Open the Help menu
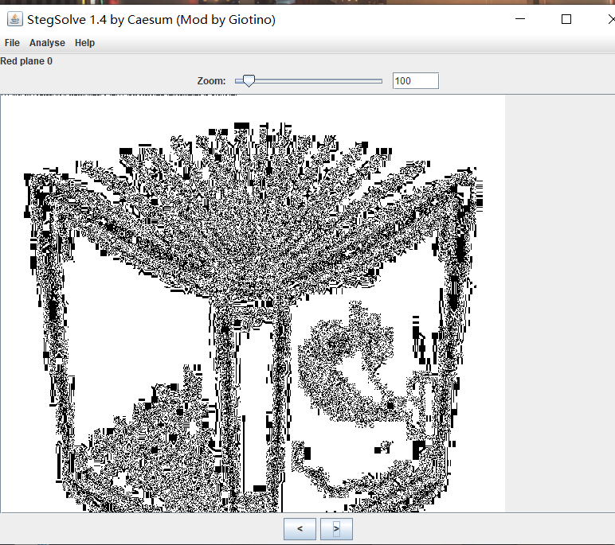The height and width of the screenshot is (545, 615). coord(84,43)
